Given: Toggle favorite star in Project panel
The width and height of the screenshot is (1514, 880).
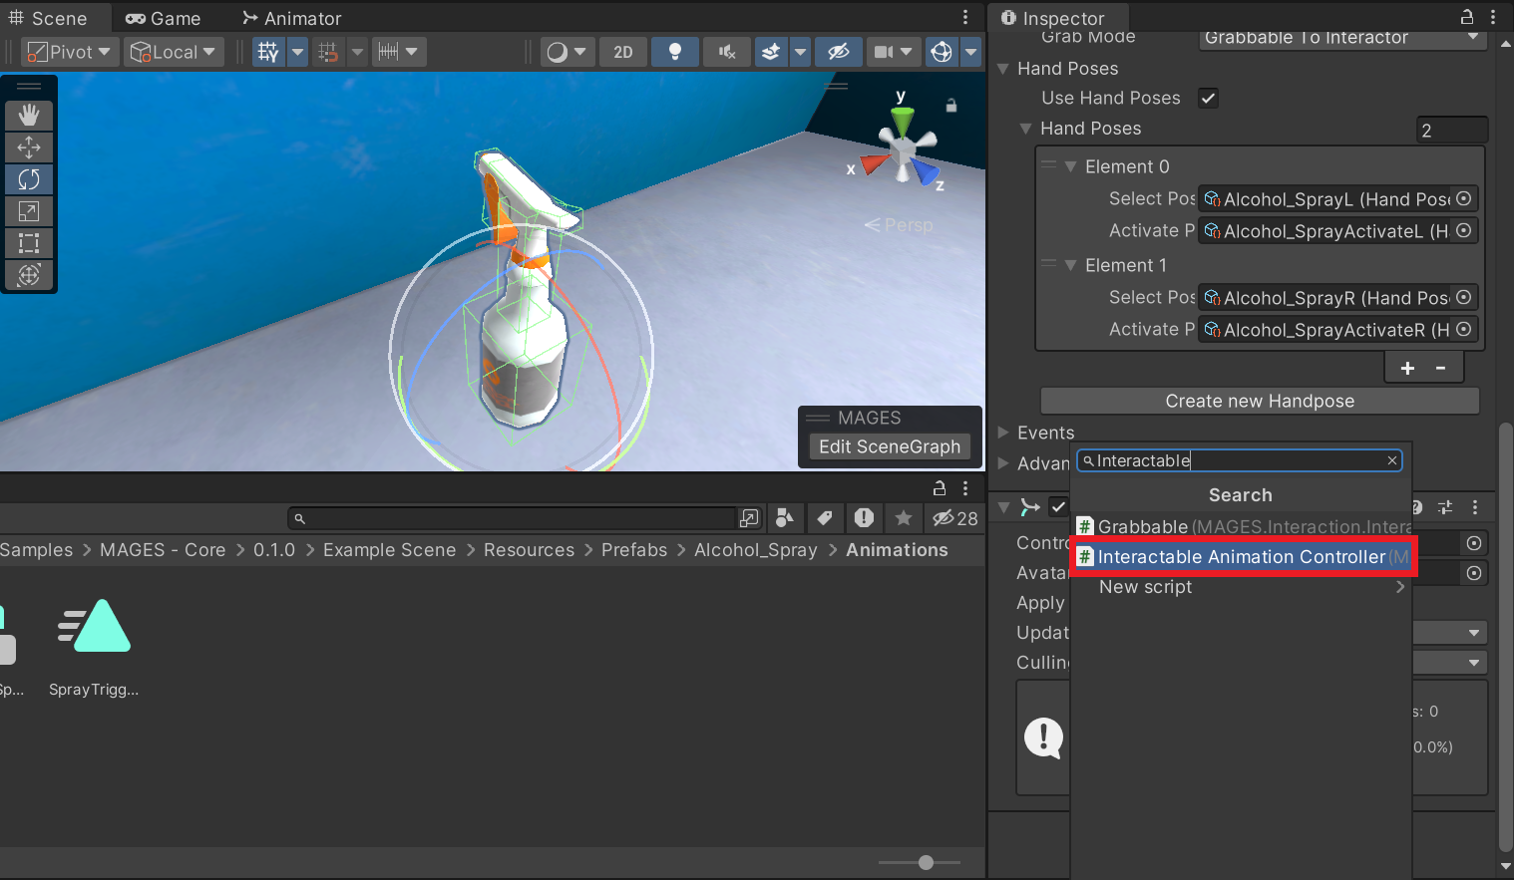Looking at the screenshot, I should click(x=904, y=517).
